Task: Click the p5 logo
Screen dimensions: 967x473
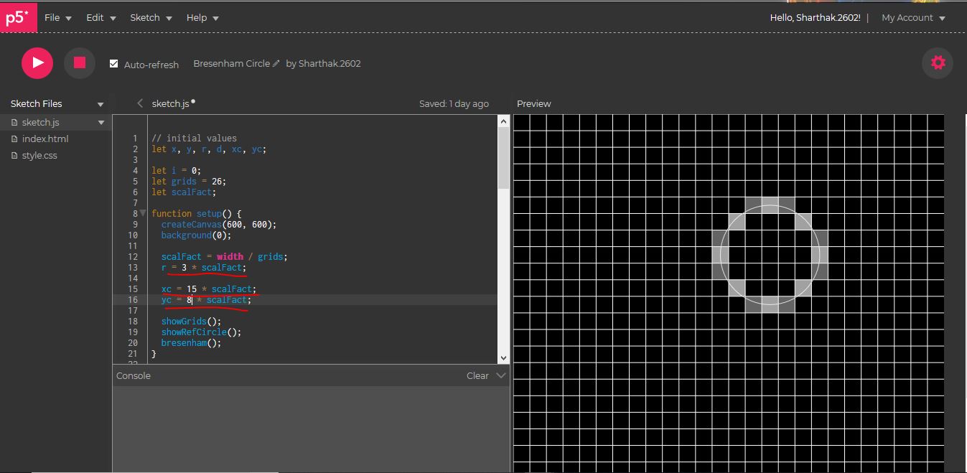Action: (18, 17)
